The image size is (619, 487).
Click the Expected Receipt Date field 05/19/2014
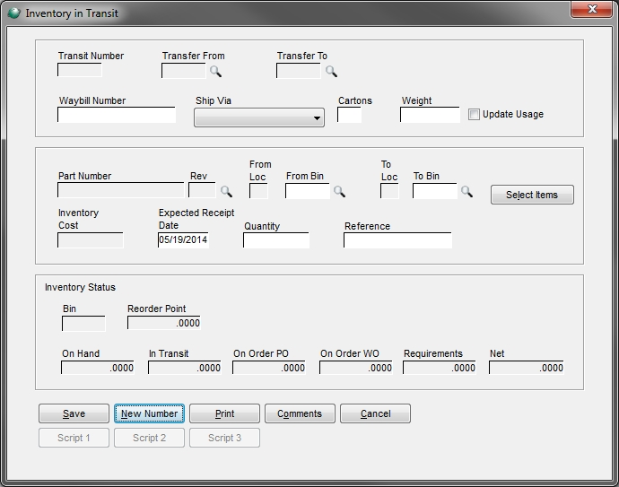[x=183, y=240]
